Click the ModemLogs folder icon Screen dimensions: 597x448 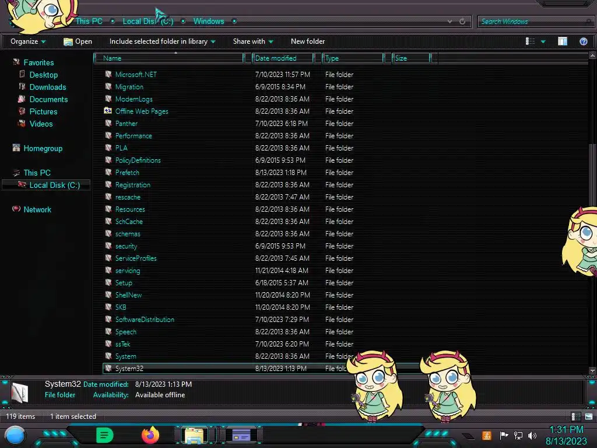108,99
